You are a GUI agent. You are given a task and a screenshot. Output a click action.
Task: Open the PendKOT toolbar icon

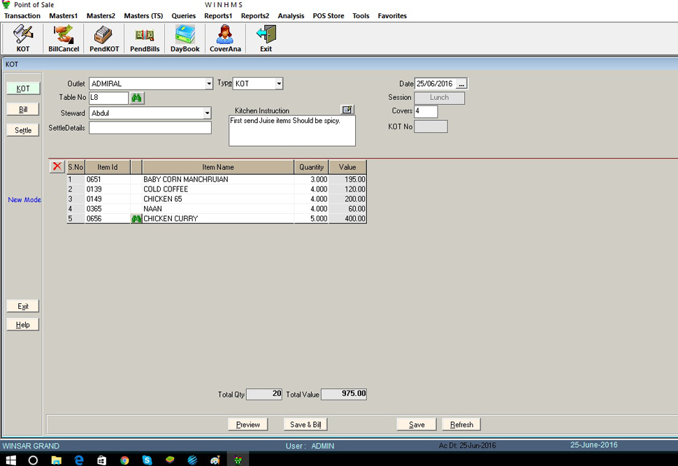coord(103,38)
